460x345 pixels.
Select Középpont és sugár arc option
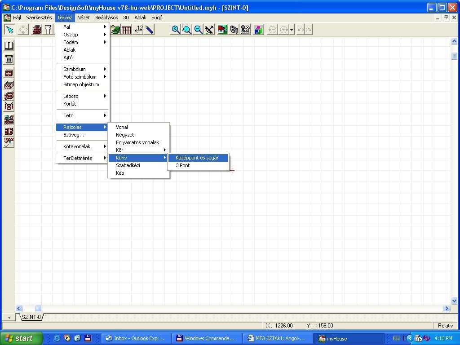pyautogui.click(x=198, y=158)
